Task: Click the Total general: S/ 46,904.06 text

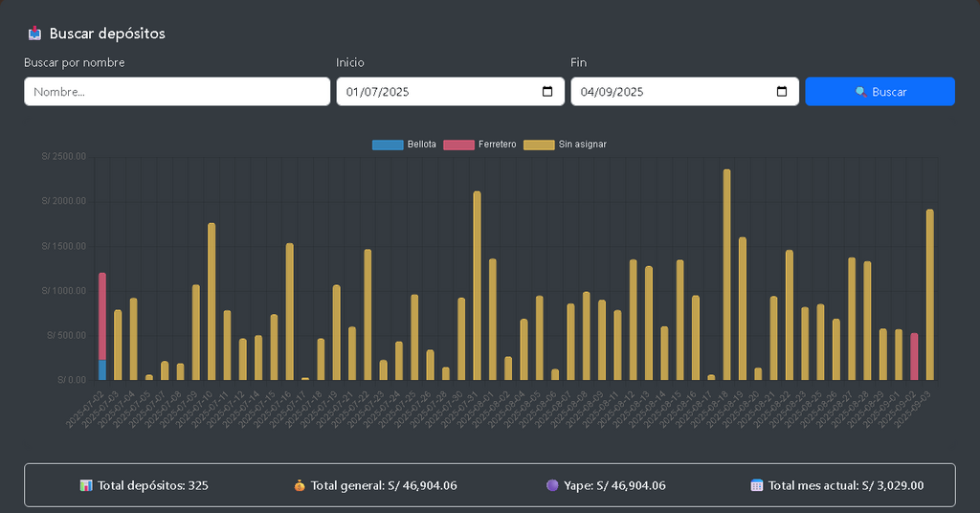Action: (384, 485)
